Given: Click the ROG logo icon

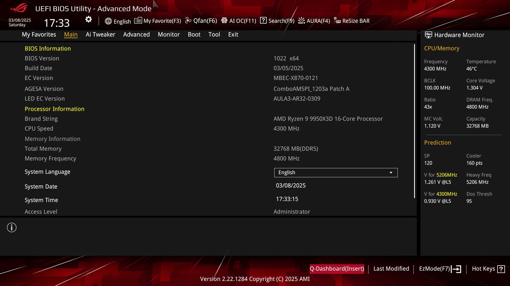Looking at the screenshot, I should pos(19,8).
